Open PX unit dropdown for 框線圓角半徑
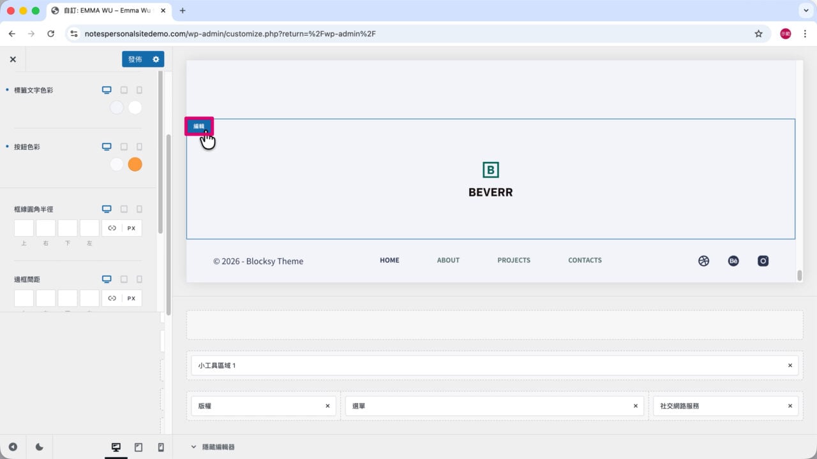Image resolution: width=817 pixels, height=459 pixels. [x=131, y=228]
